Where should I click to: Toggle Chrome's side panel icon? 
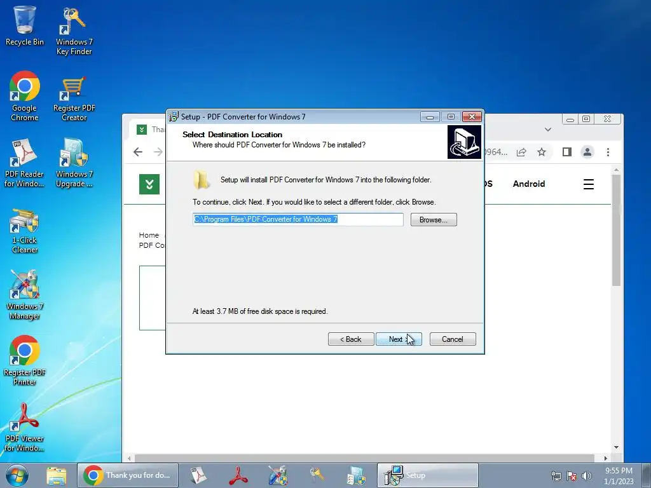(566, 152)
